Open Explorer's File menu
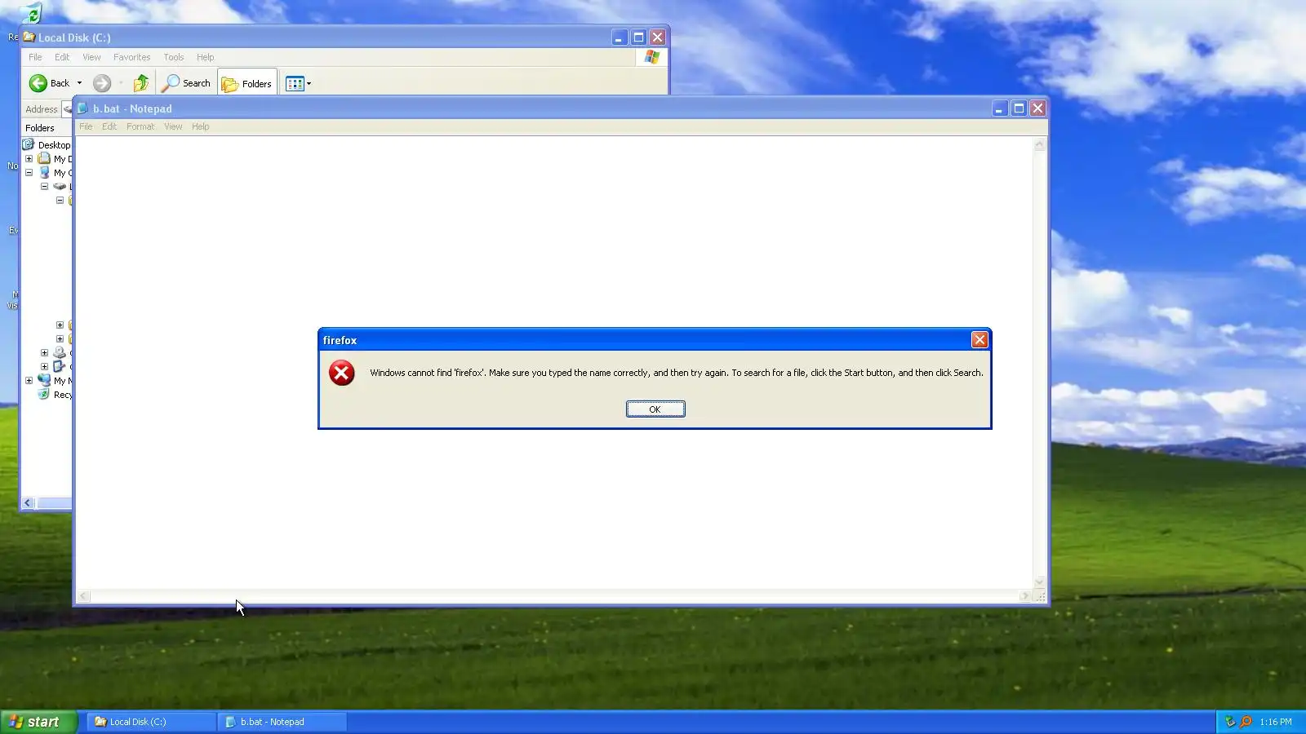Image resolution: width=1306 pixels, height=734 pixels. pos(35,57)
